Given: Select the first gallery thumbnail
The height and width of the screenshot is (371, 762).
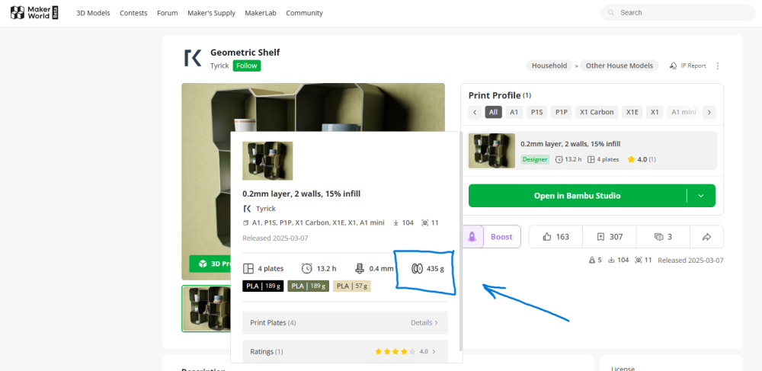Looking at the screenshot, I should point(207,309).
